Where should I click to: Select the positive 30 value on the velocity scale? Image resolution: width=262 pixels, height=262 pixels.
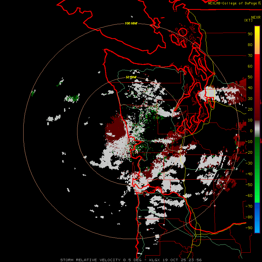click(x=250, y=99)
